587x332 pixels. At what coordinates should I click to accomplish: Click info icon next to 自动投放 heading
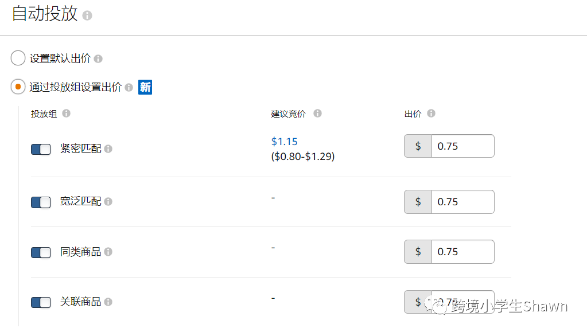(x=87, y=15)
